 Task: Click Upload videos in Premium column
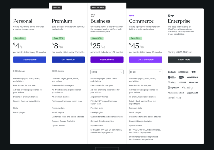pos(58,126)
